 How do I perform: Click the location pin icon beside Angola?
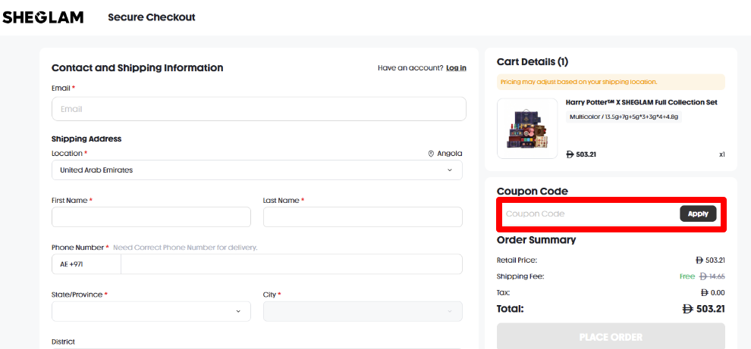[x=431, y=154]
